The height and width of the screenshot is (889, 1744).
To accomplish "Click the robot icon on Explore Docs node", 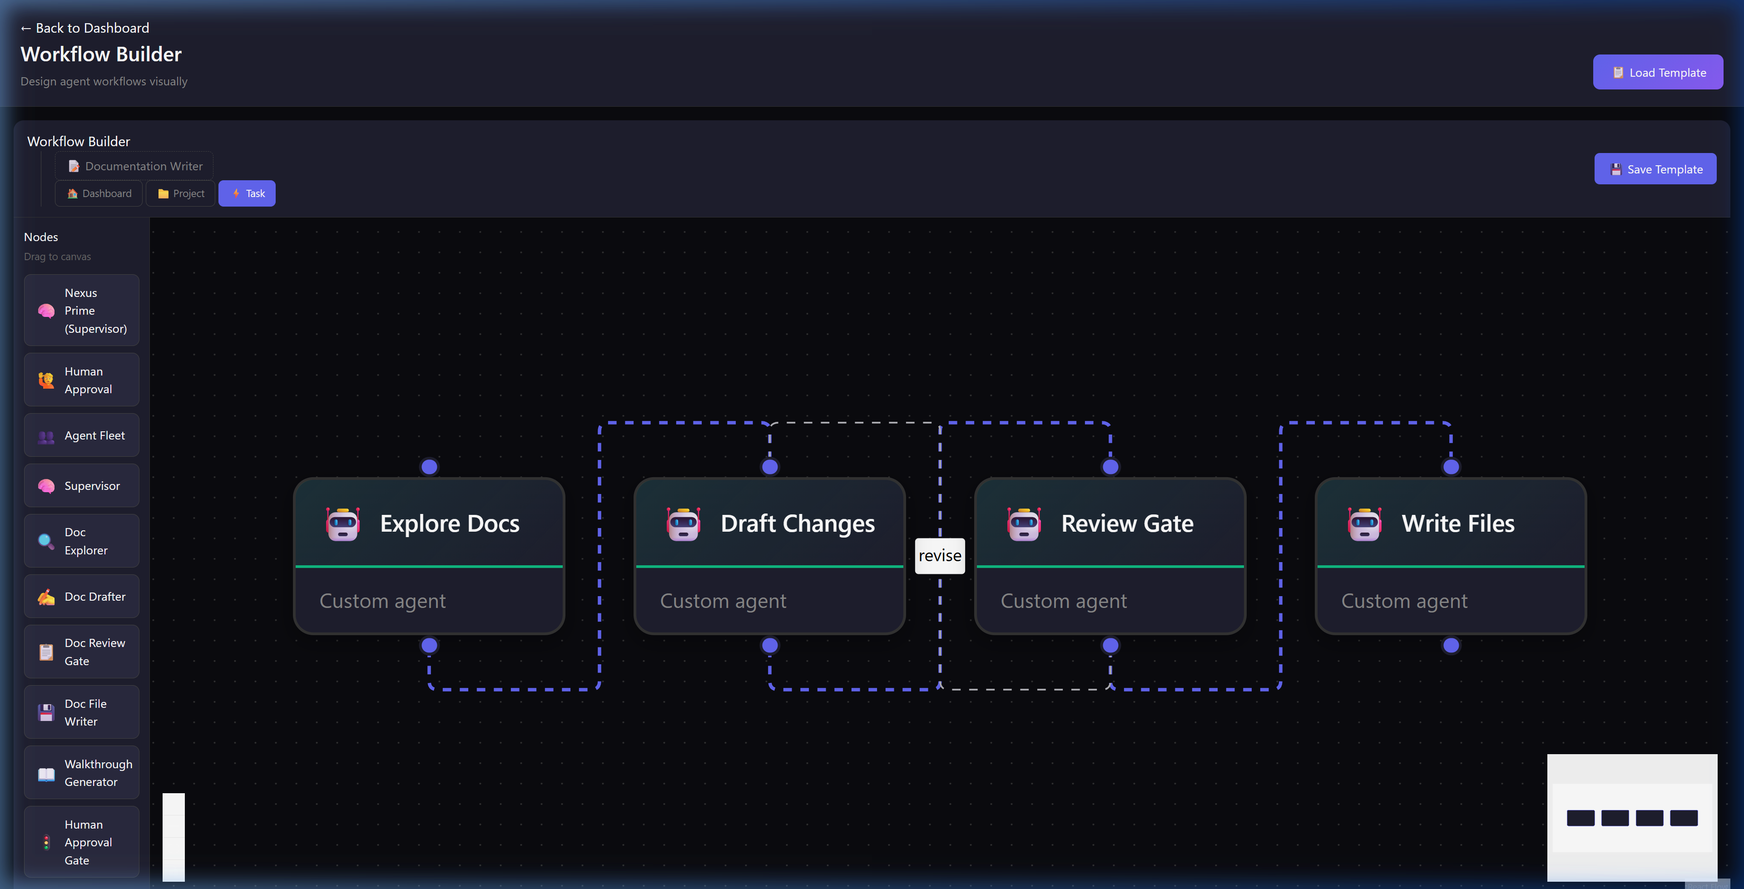I will click(342, 524).
